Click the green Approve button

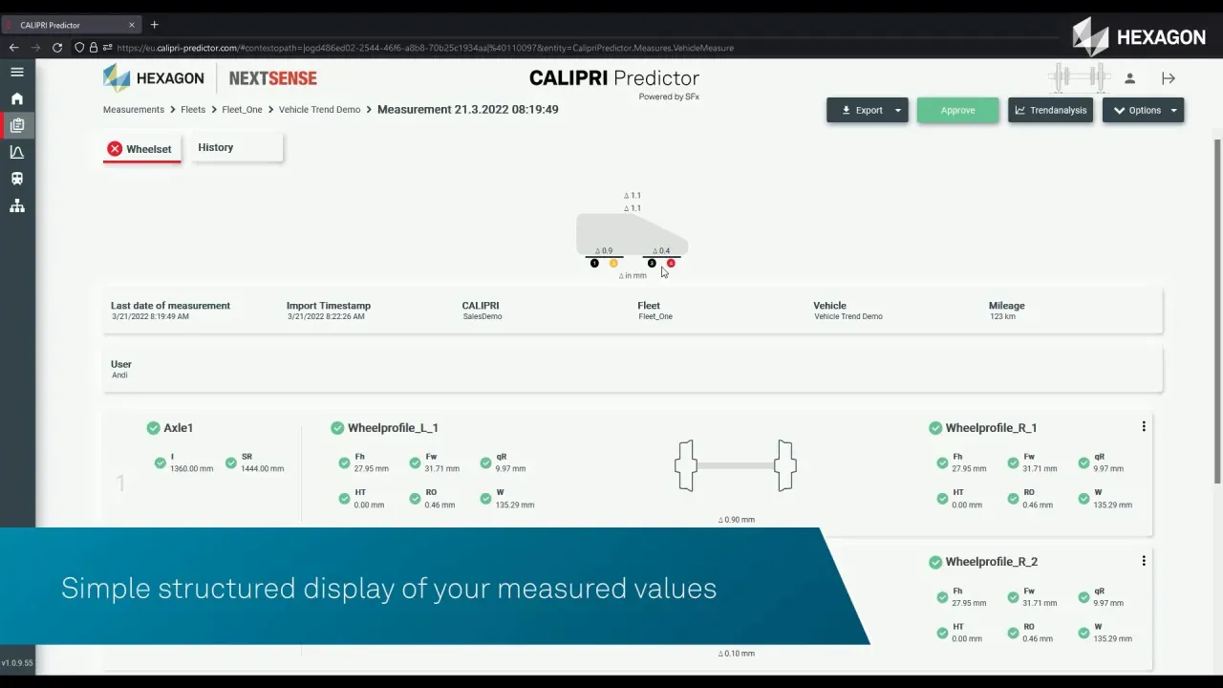click(x=957, y=111)
